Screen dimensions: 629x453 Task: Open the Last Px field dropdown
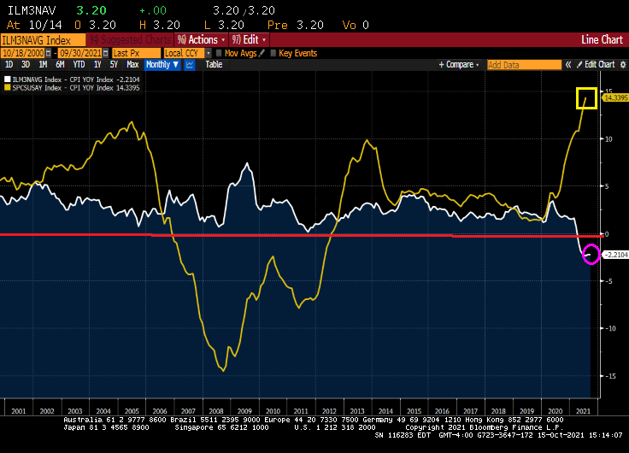pyautogui.click(x=135, y=53)
